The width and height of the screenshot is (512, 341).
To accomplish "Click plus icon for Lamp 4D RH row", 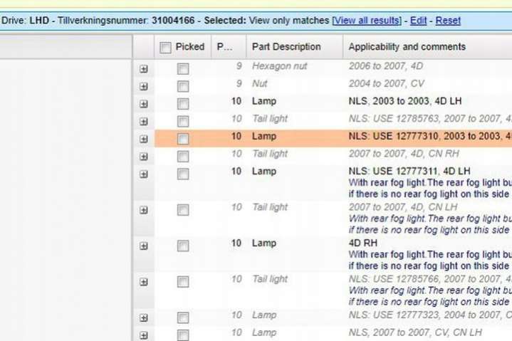I will [144, 246].
